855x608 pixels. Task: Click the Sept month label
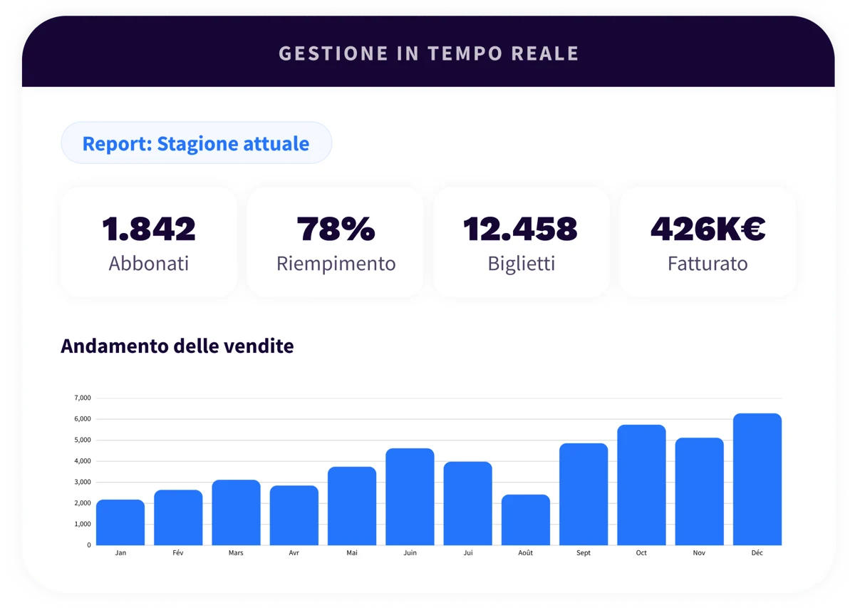[584, 552]
